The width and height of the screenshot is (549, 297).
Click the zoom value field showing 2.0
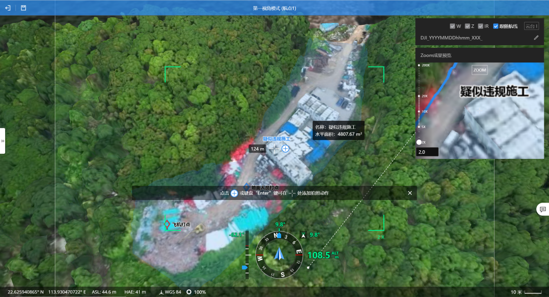point(427,152)
